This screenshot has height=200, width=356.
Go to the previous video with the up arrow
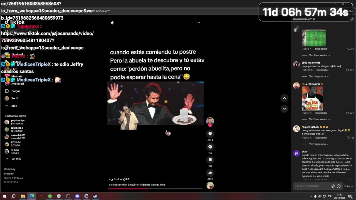[284, 98]
